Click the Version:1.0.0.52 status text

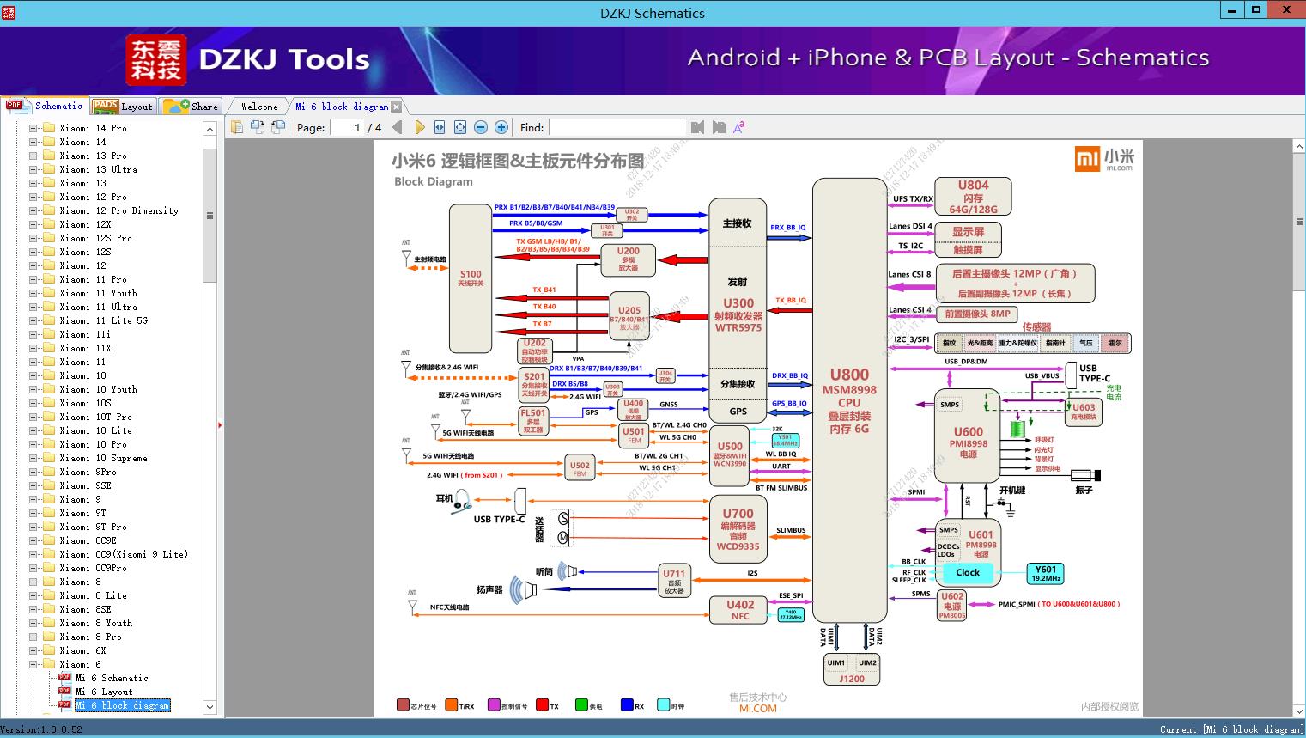point(42,729)
